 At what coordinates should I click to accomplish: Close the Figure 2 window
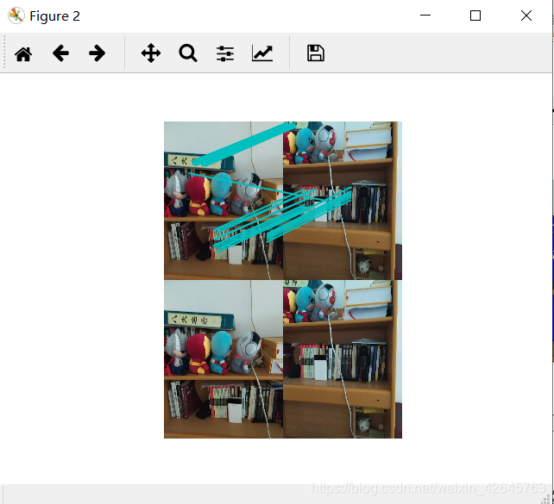tap(526, 16)
